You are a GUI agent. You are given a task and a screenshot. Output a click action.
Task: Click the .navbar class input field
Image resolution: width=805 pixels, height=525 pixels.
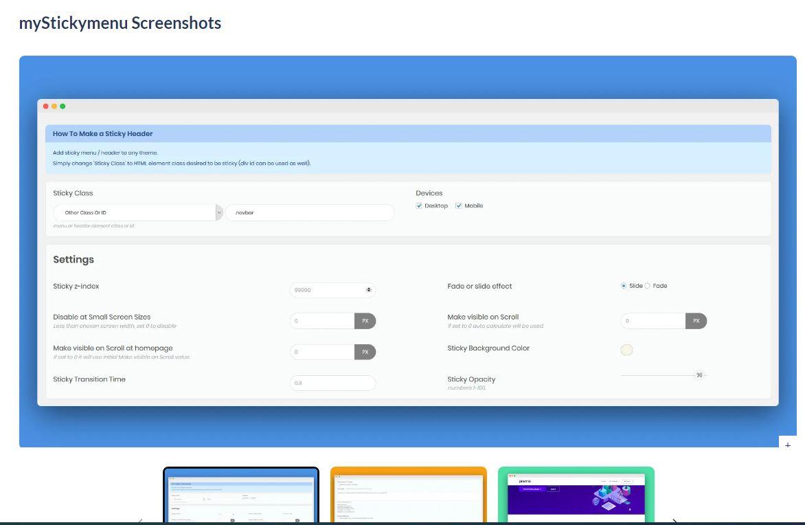click(310, 212)
